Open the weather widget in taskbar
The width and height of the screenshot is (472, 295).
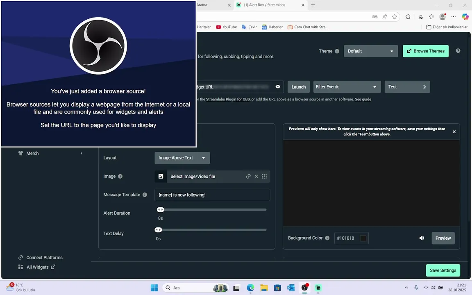pyautogui.click(x=20, y=288)
